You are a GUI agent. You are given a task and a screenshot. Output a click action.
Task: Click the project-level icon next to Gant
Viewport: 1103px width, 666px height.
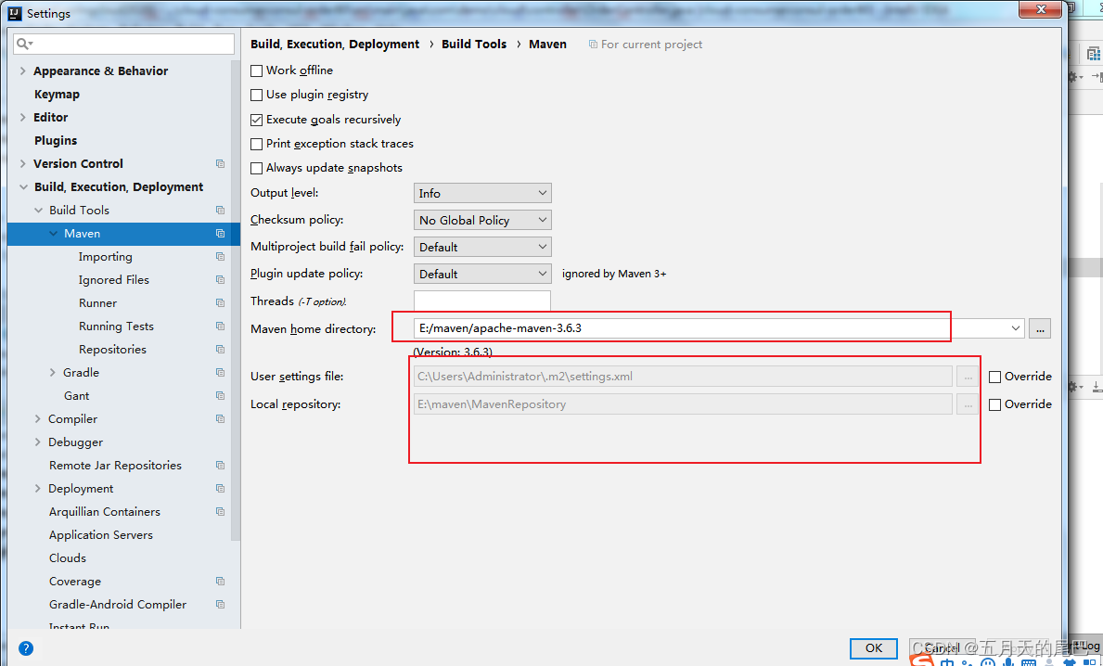pos(220,396)
